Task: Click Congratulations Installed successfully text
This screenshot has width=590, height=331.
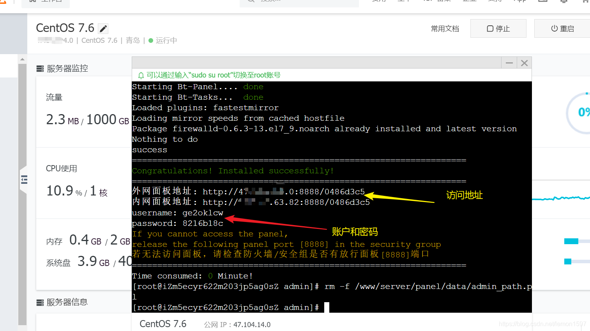Action: 233,171
